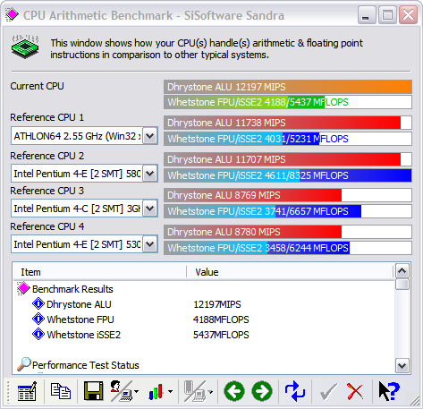
Task: Open Reference CPU 4 Pentium 4-E 530 dropdown
Action: (x=149, y=244)
